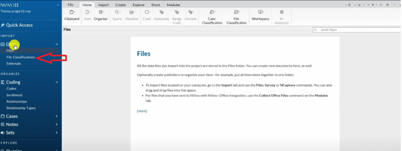Open the Query ribbon menu
This screenshot has height=151, width=402.
[117, 15]
